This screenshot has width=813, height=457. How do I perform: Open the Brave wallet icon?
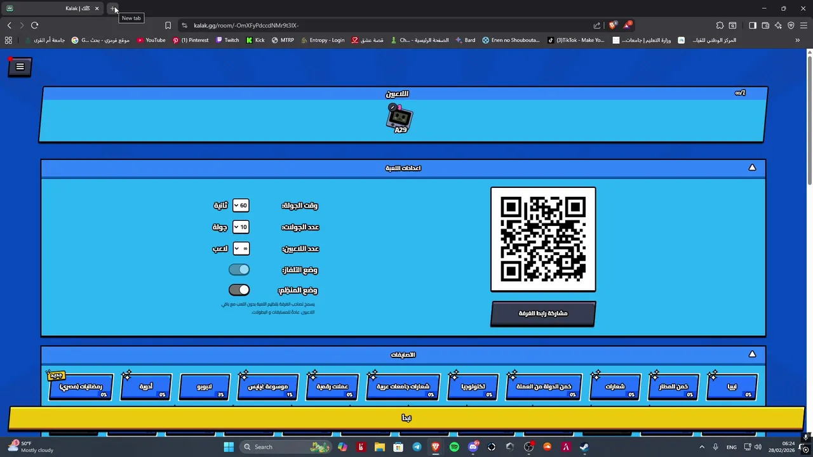coord(765,25)
